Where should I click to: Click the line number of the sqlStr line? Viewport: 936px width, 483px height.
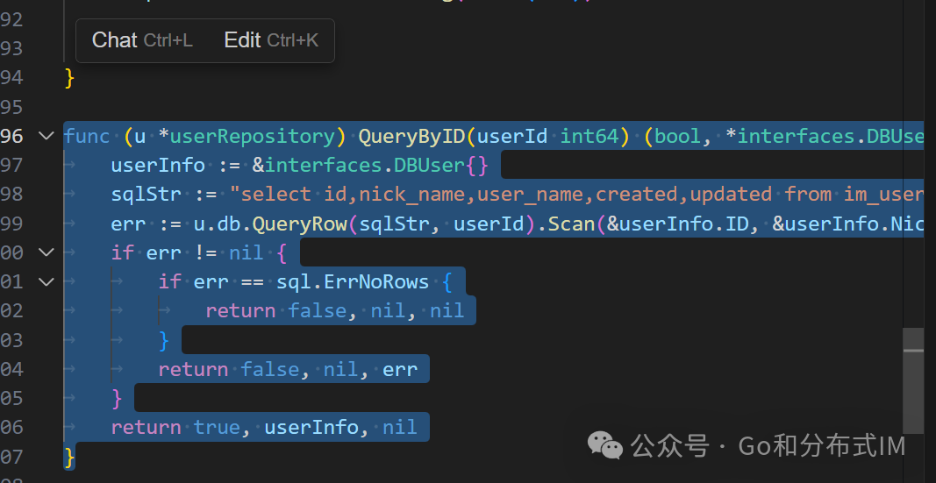[x=12, y=194]
